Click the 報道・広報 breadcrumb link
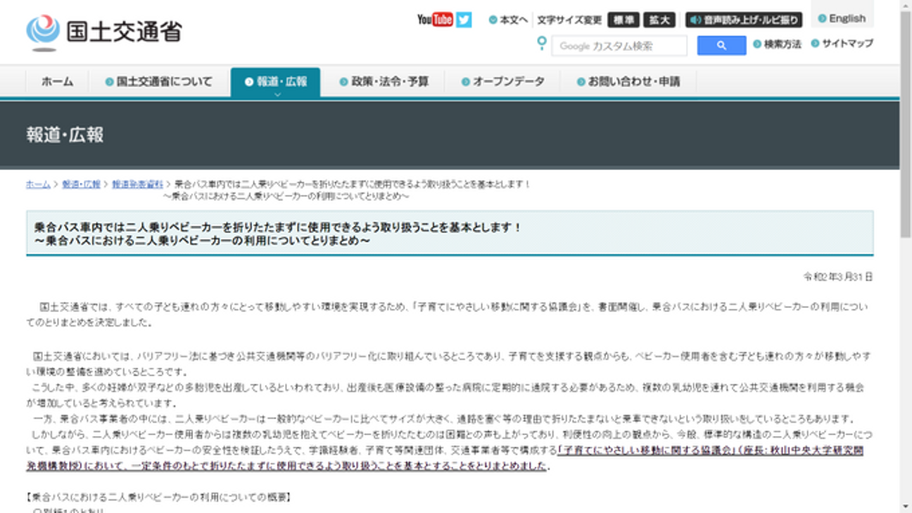 coord(81,184)
